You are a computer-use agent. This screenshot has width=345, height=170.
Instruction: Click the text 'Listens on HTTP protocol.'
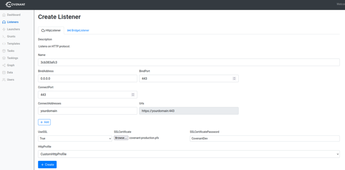click(54, 47)
